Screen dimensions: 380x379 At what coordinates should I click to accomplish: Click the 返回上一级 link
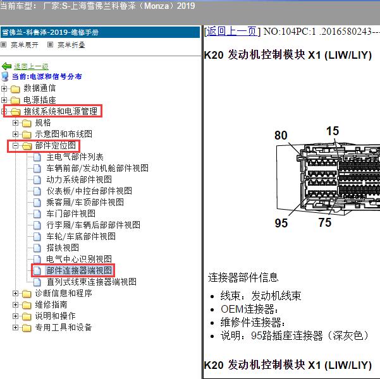click(31, 66)
